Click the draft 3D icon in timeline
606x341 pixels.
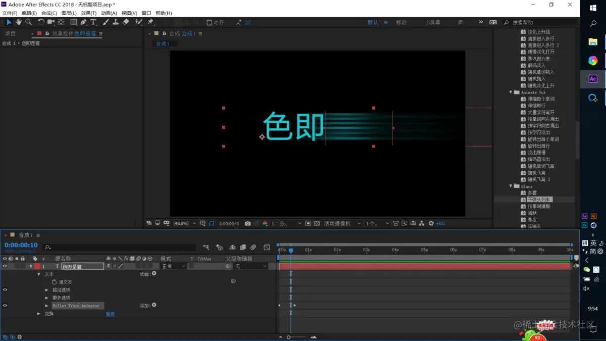[219, 248]
